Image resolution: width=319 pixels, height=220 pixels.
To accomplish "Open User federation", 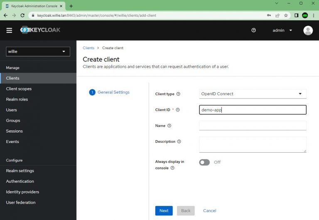I will tap(38, 203).
